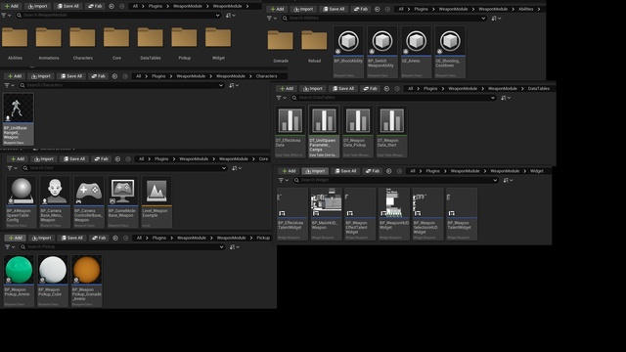Open the Characters folder in the root browser
The width and height of the screenshot is (626, 352).
click(x=82, y=43)
